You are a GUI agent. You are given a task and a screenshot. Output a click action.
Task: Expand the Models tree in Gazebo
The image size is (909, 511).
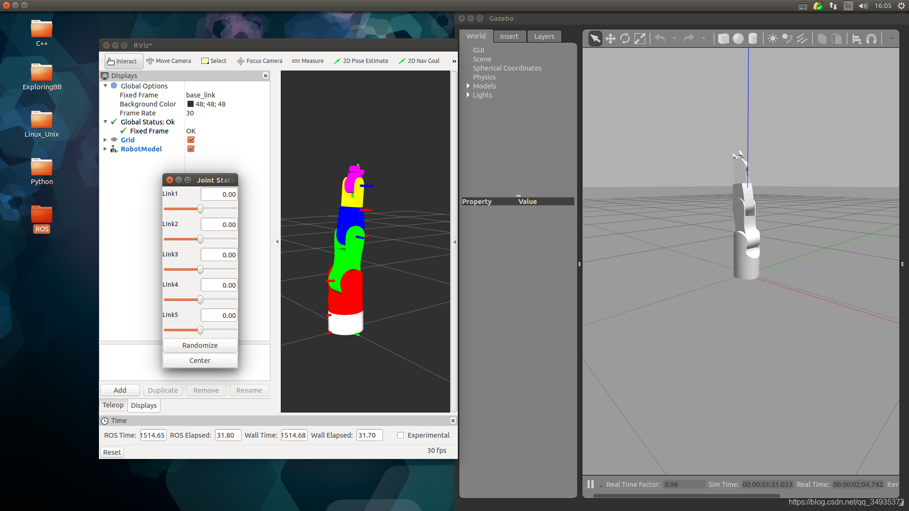pos(468,86)
